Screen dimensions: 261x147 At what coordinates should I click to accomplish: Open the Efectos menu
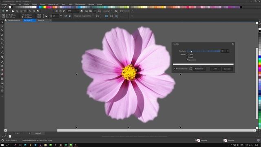pos(42,4)
